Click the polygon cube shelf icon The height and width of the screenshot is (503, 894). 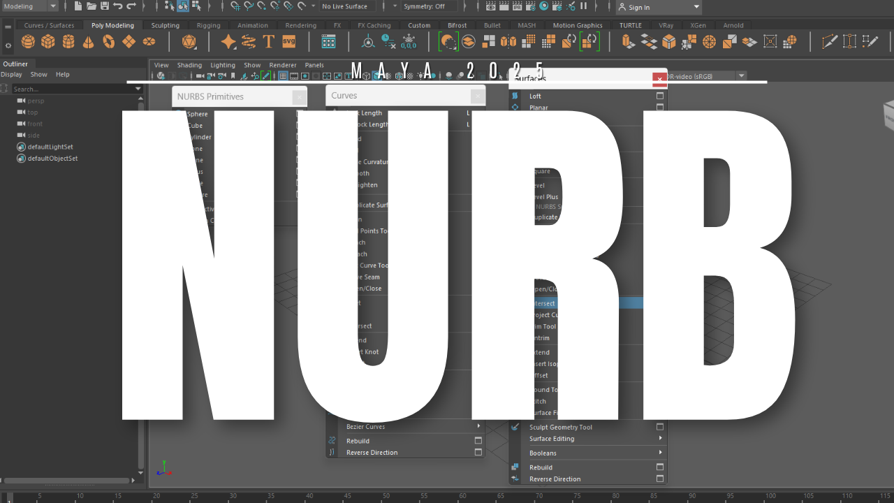point(47,42)
